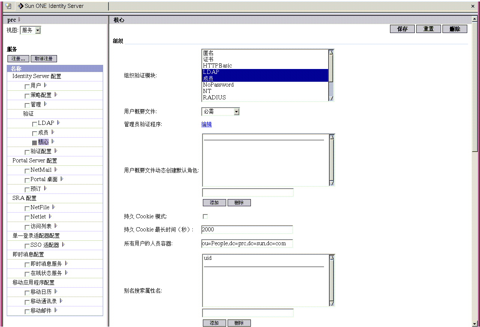Select 证书 in the 组织验证模块 list

point(265,59)
